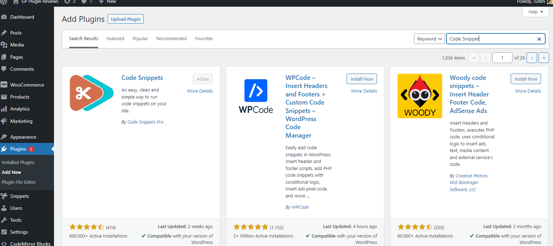This screenshot has height=246, width=553.
Task: Click the Active button for Code Snippets
Action: click(203, 79)
